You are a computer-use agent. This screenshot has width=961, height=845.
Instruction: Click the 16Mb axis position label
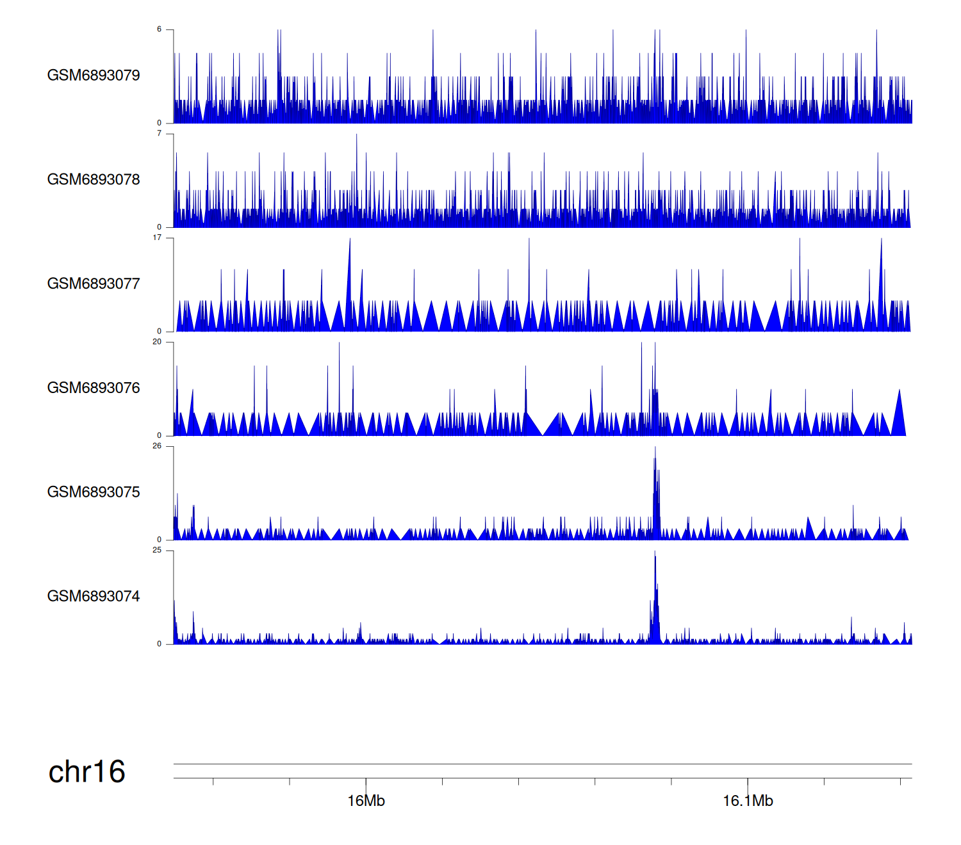[366, 801]
